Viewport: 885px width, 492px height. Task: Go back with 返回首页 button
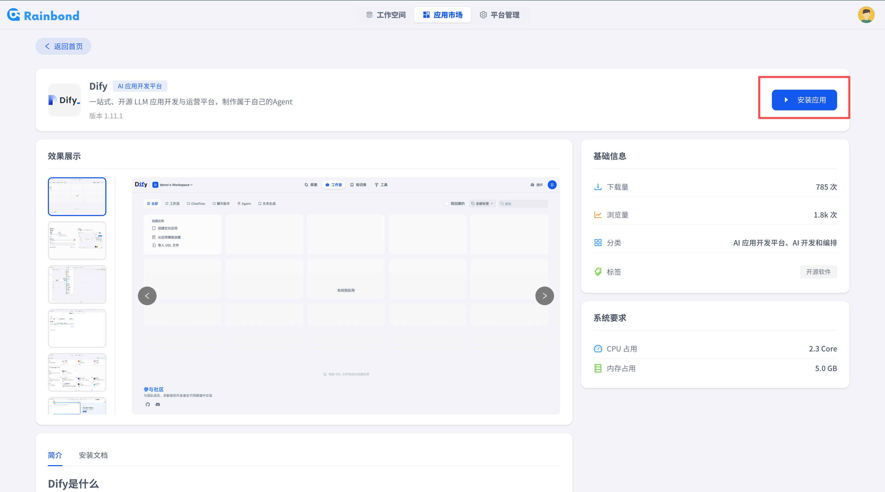(x=63, y=46)
